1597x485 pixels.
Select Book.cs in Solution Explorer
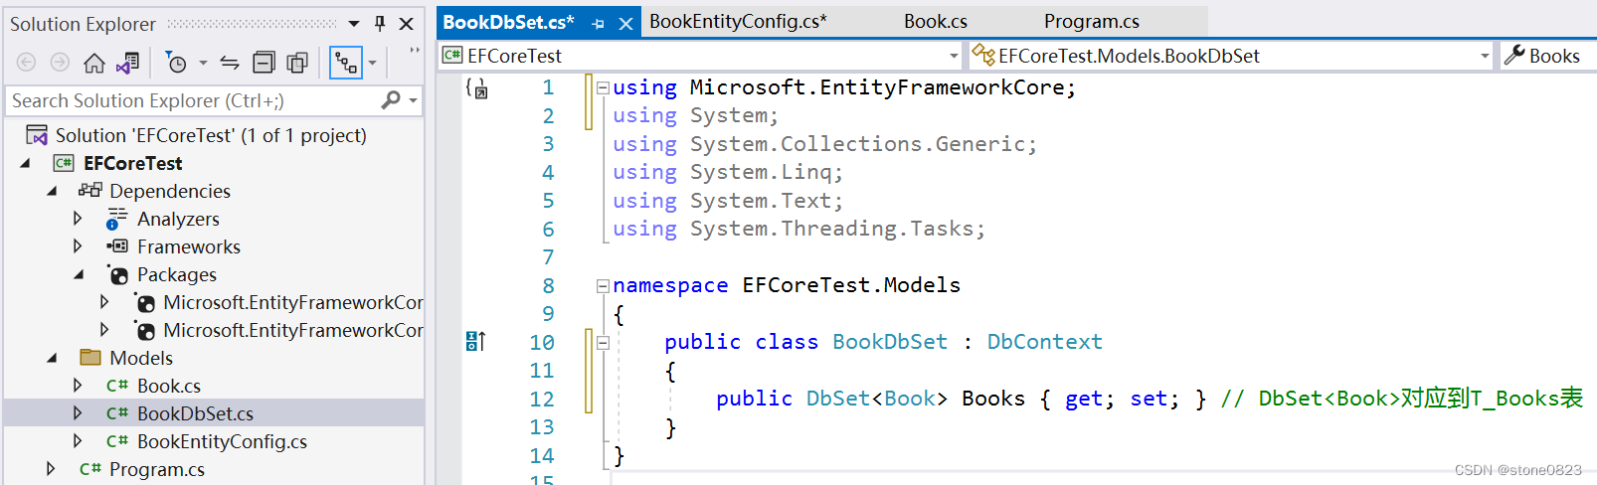tap(169, 386)
